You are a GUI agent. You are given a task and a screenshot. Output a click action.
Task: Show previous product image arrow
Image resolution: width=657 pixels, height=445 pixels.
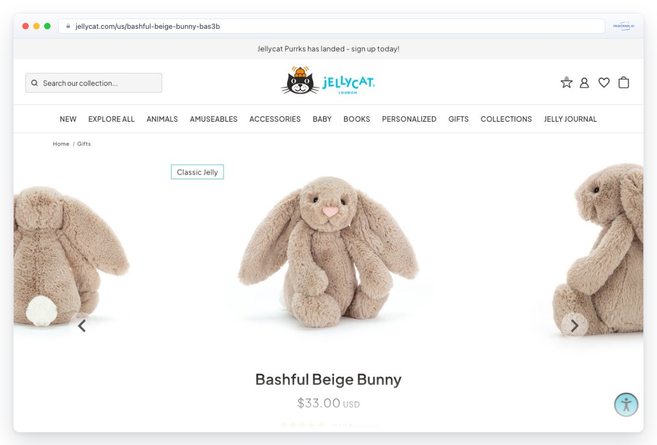coord(82,325)
